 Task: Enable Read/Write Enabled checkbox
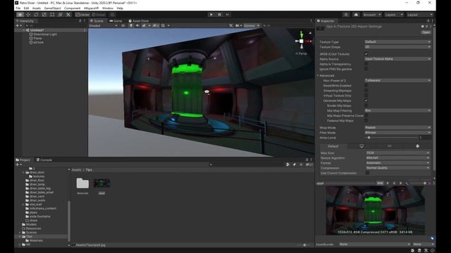pyautogui.click(x=366, y=86)
